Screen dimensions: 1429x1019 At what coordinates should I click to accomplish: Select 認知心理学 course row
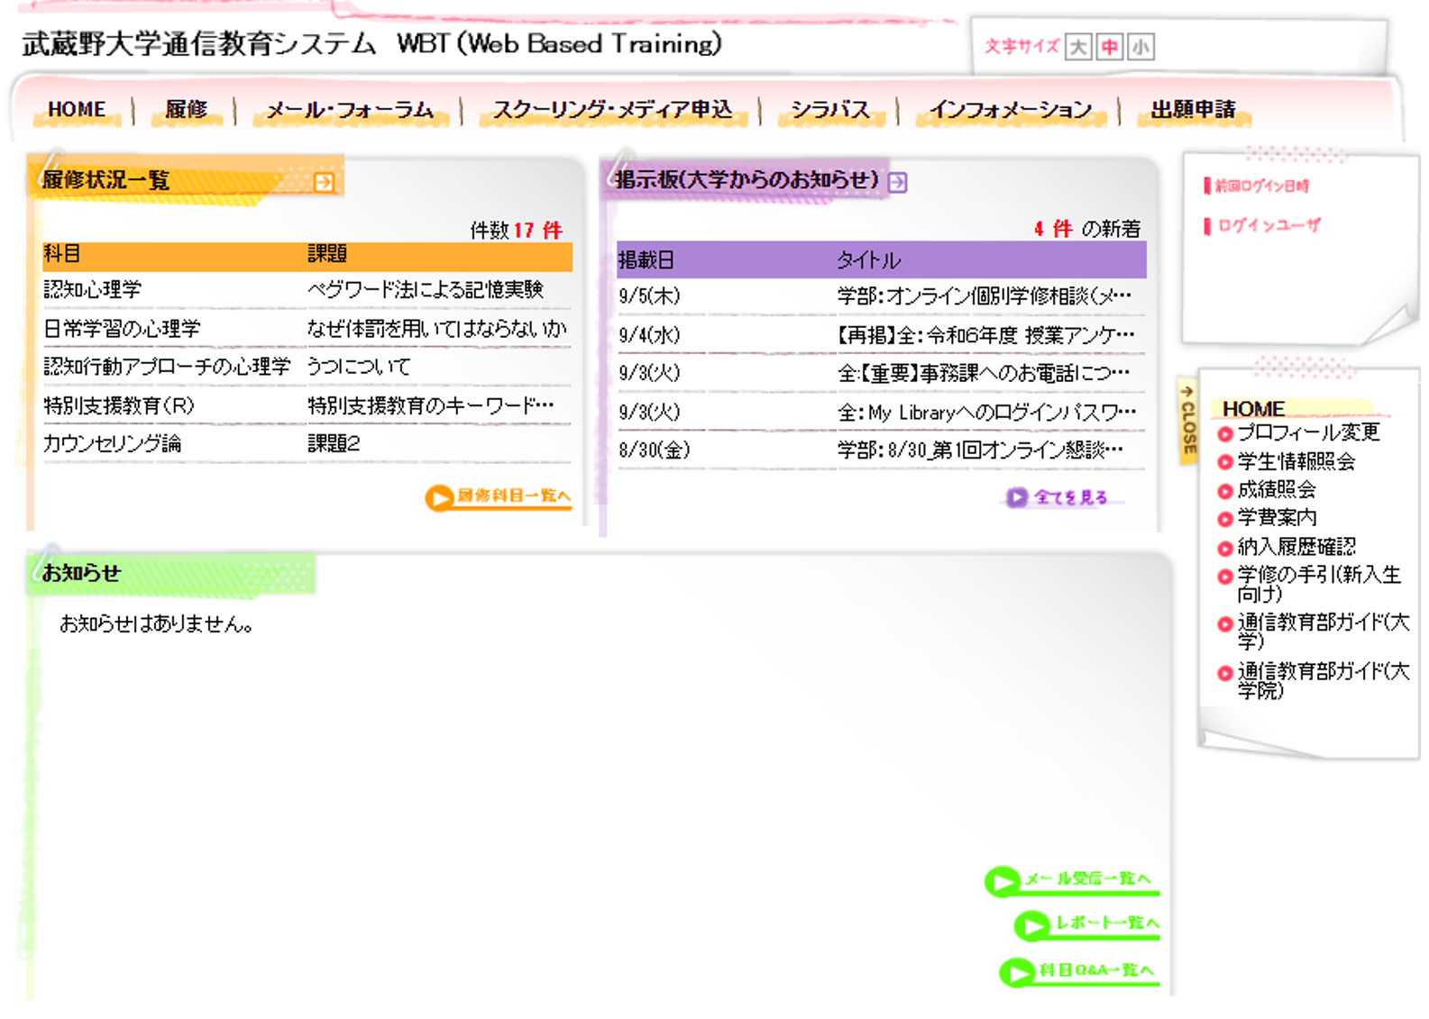tap(93, 290)
